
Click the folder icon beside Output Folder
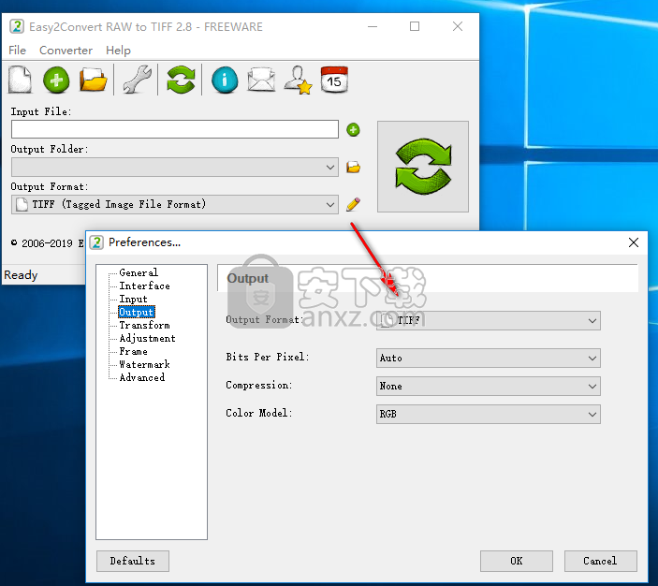point(354,167)
